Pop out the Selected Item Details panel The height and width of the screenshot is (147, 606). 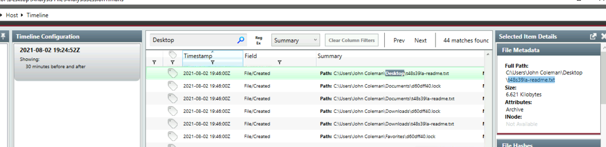point(593,36)
